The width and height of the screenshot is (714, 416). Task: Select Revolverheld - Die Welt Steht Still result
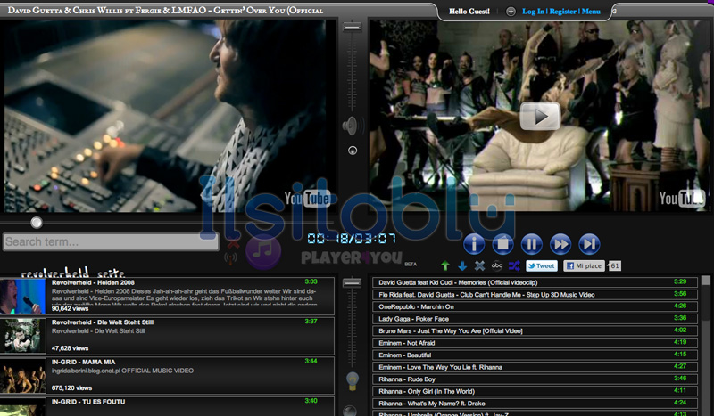coord(167,336)
